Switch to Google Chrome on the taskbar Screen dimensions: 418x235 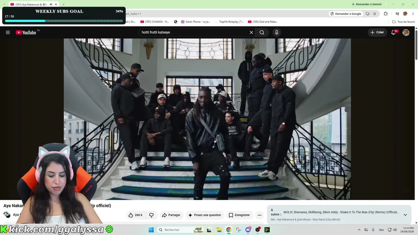pos(229,230)
